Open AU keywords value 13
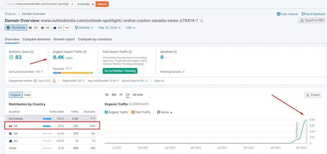327x154 pixels. click(x=94, y=141)
